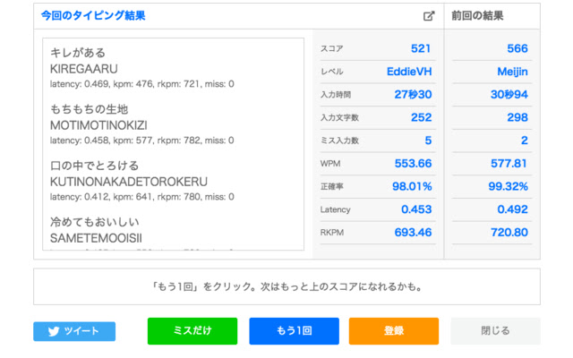Viewport: 573px width, 358px height.
Task: Click previous Latency value 0.492
Action: click(512, 209)
